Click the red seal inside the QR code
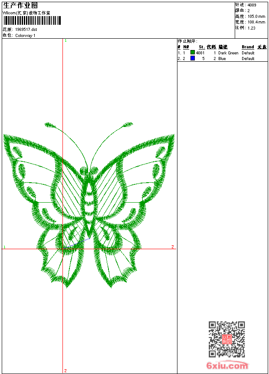The height and width of the screenshot is (374, 269). click(x=226, y=340)
